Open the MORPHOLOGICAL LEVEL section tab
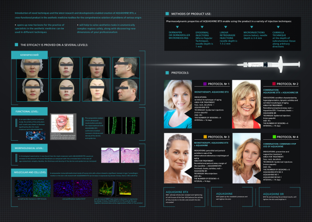This screenshot has width=312, height=222. tap(29, 148)
